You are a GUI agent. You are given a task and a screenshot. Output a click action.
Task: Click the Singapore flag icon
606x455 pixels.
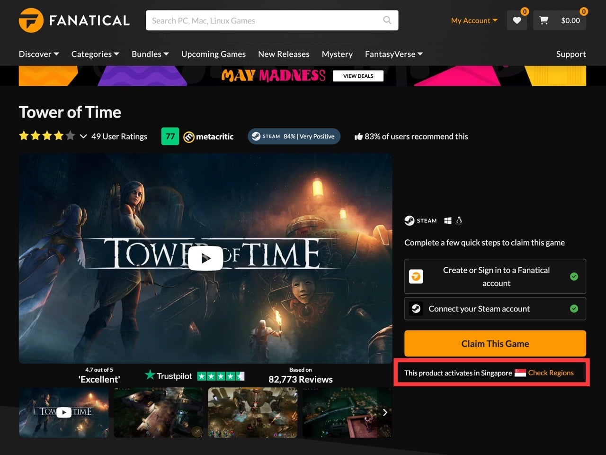coord(520,373)
